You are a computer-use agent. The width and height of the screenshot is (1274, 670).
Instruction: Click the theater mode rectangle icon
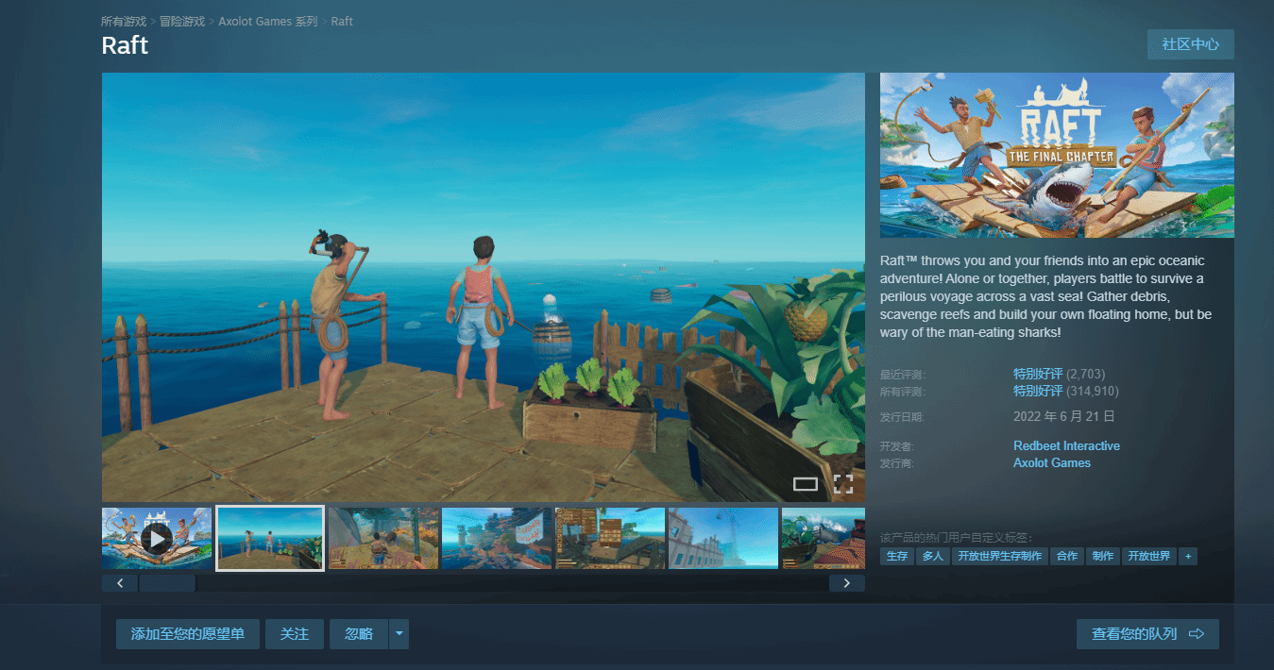(805, 484)
